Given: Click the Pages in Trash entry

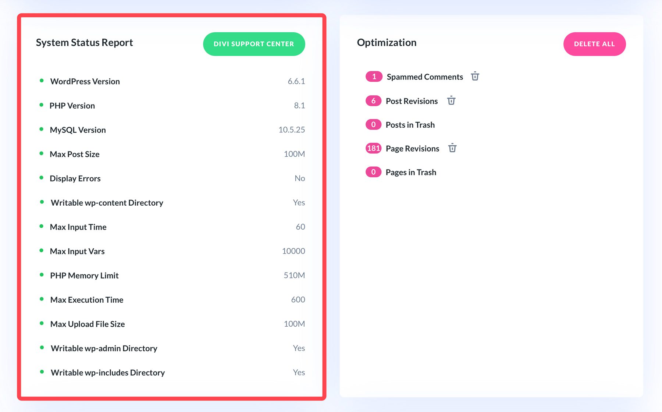Looking at the screenshot, I should (x=411, y=172).
